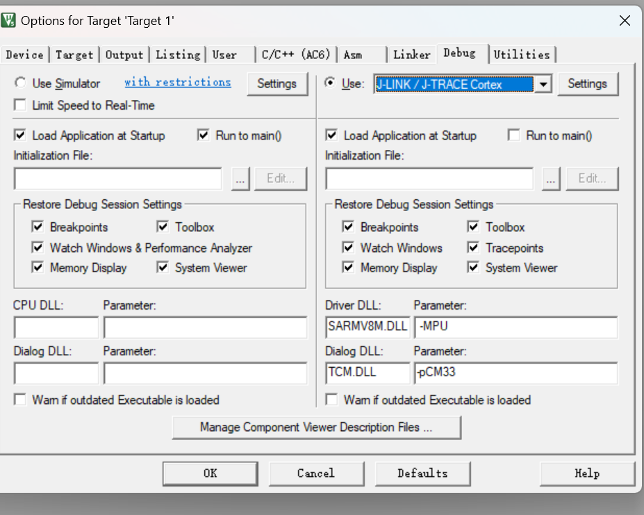Browse for the J-LINK initialization file

551,178
